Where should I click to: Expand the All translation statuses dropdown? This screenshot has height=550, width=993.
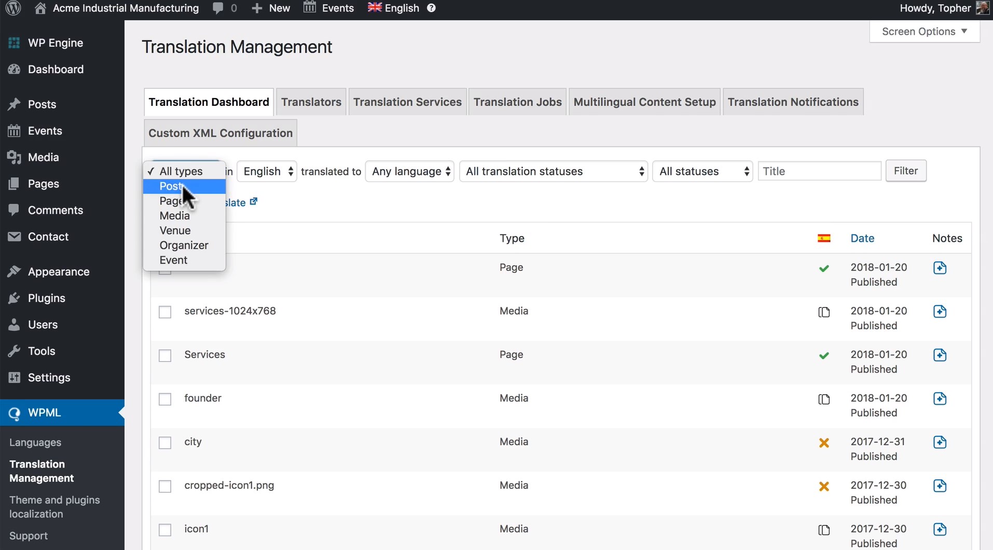point(554,171)
